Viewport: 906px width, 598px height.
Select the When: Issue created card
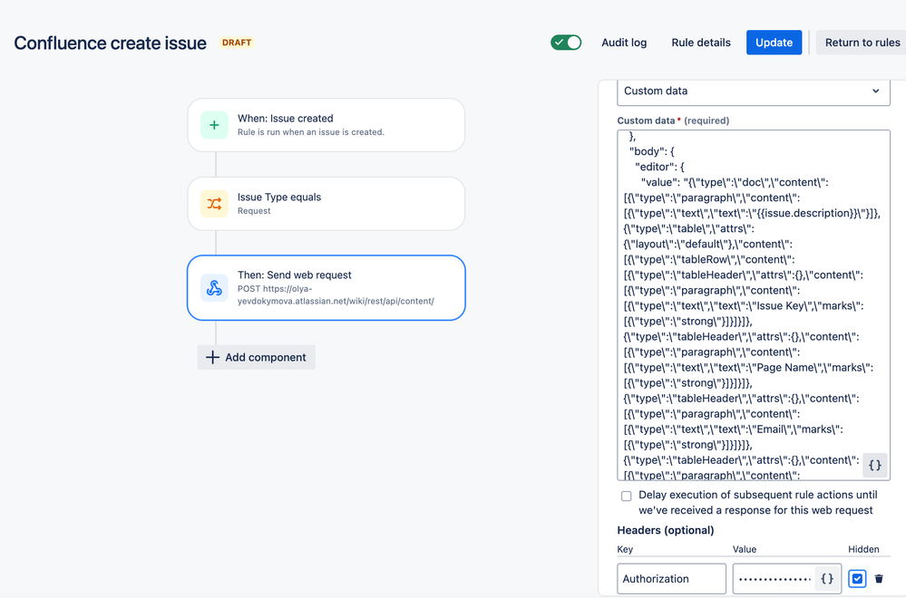(x=326, y=125)
